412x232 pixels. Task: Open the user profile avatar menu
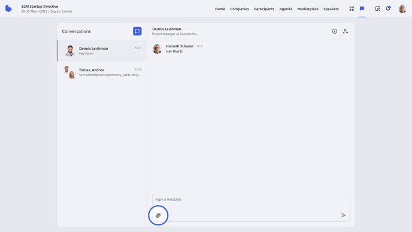(x=402, y=8)
